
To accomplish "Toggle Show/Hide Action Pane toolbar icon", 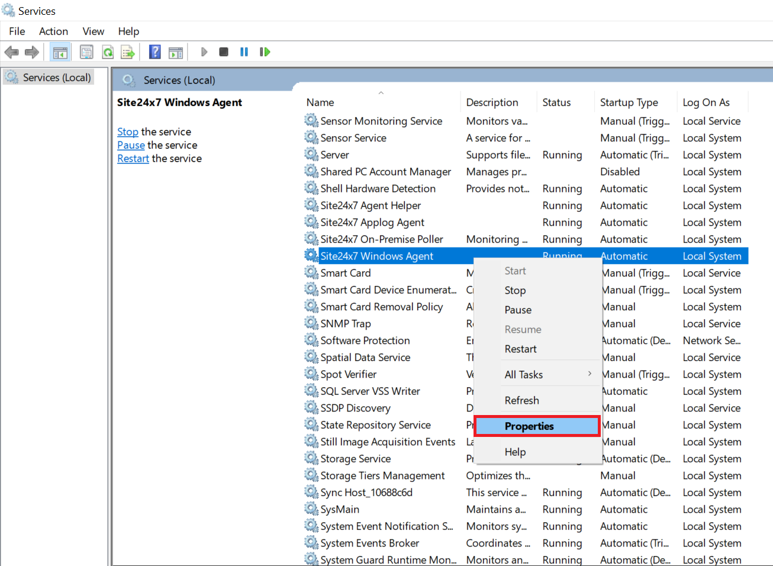I will (176, 52).
